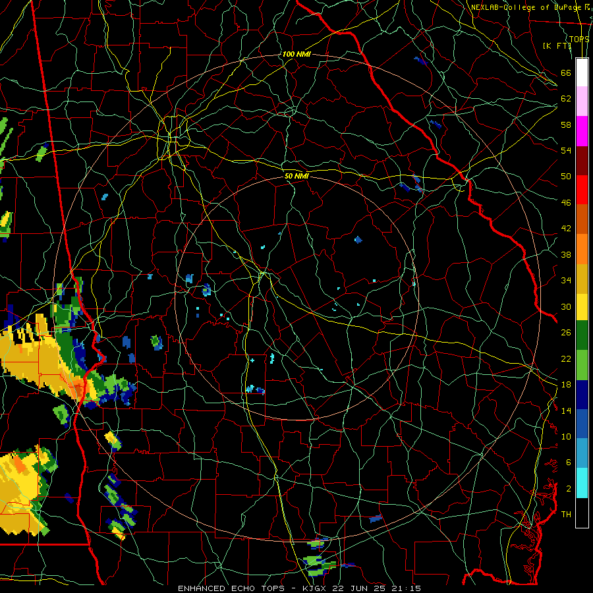This screenshot has width=593, height=593.
Task: Pick the light orange legend swatch
Action: point(582,248)
